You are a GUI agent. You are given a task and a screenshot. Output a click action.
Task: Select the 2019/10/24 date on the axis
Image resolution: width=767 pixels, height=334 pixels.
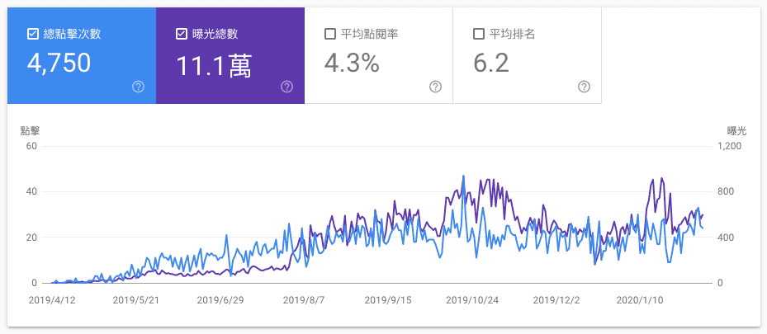(473, 300)
